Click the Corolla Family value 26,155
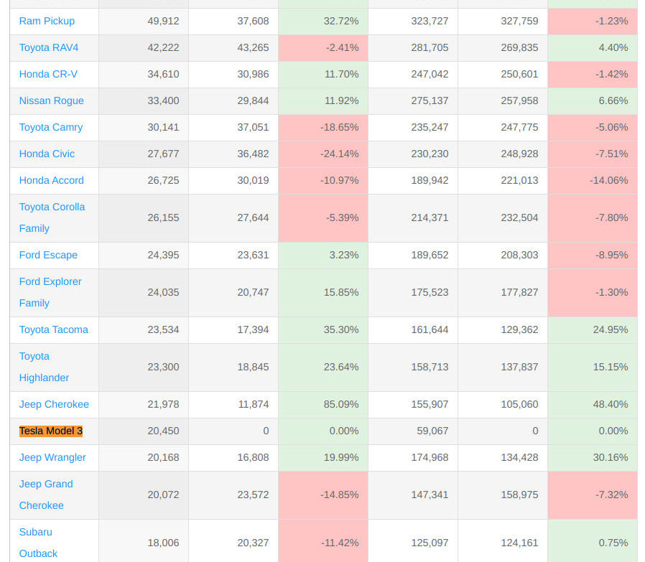 coord(144,218)
